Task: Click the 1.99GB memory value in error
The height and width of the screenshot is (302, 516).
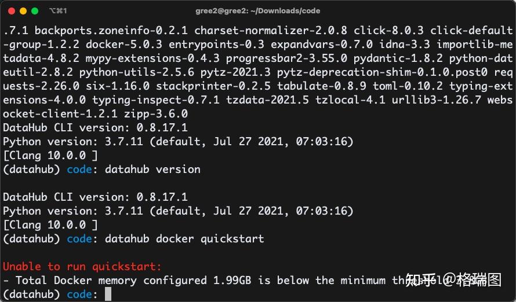Action: [232, 281]
